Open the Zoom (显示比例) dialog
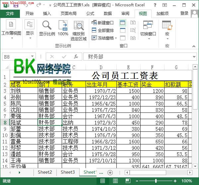199x185 pixels. tap(47, 29)
